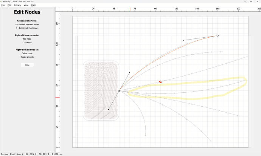Click the red-white origin marker icon
Image resolution: width=261 pixels, height=156 pixels.
coord(160,82)
